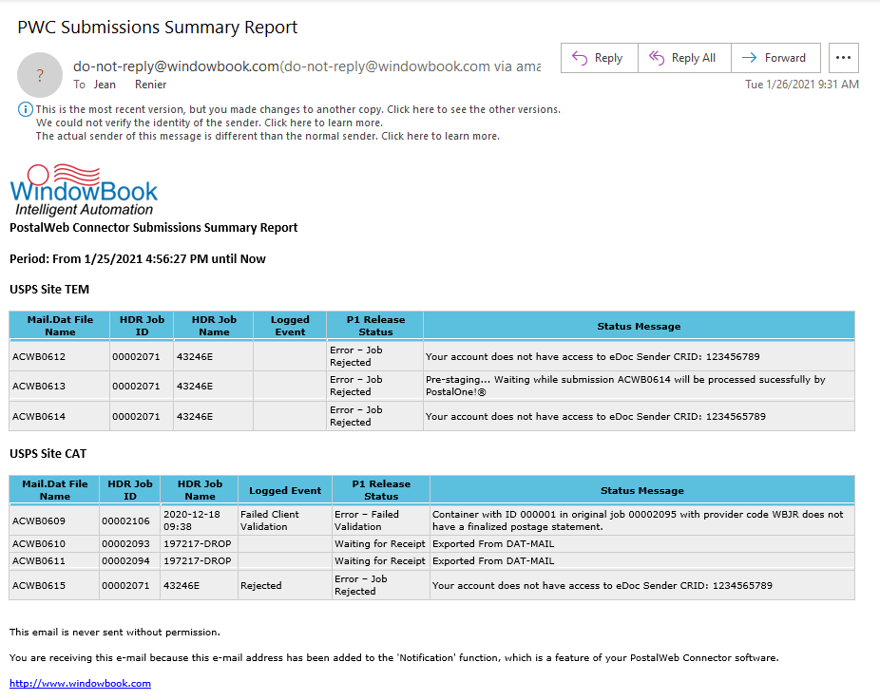Click the Reply All button
The image size is (880, 700).
point(684,58)
